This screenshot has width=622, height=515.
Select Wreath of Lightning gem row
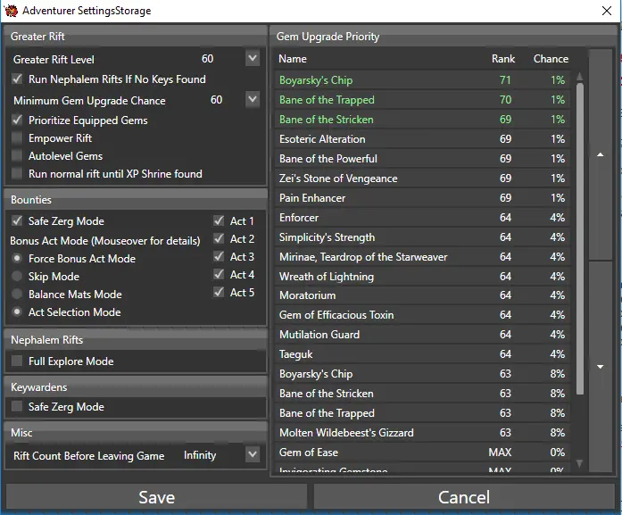click(x=422, y=276)
